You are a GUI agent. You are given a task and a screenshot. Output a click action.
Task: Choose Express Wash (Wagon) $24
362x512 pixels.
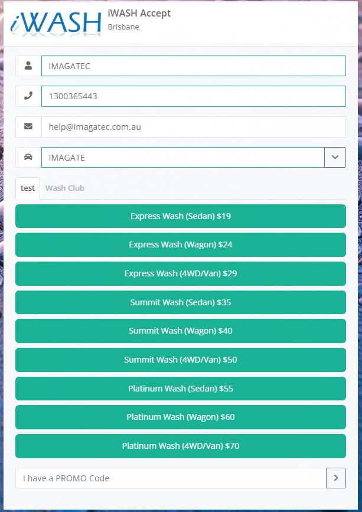(x=181, y=244)
